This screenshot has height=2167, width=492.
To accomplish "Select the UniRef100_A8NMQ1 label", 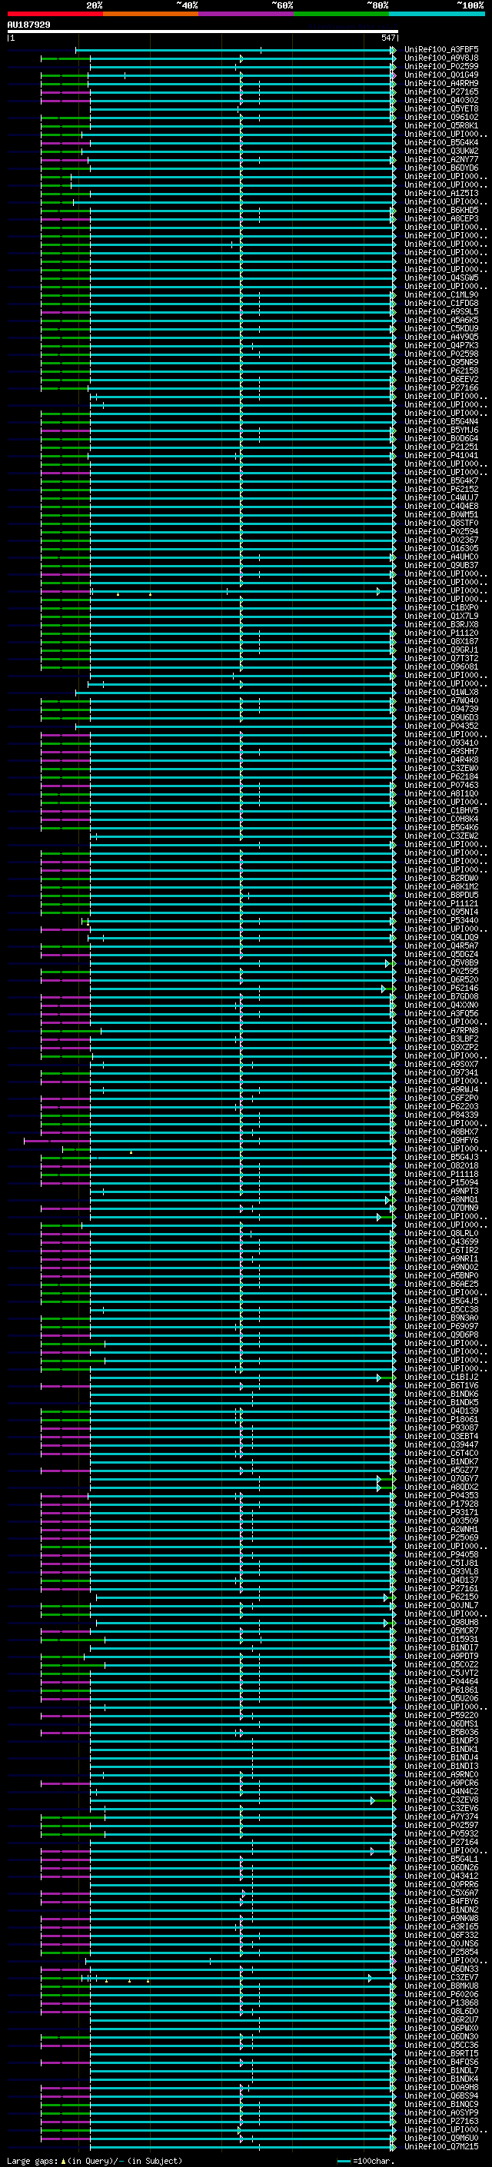I will point(441,1200).
